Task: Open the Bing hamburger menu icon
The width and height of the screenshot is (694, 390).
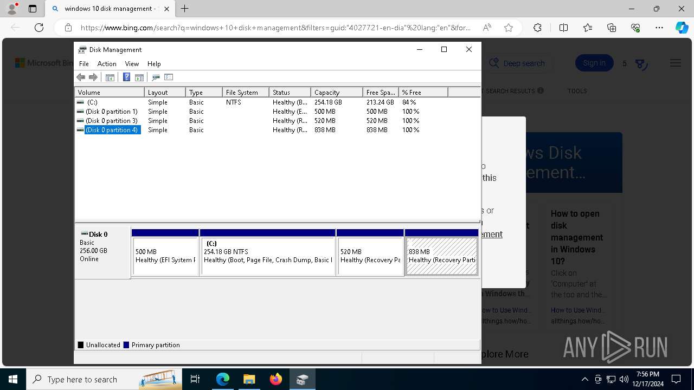Action: point(676,63)
